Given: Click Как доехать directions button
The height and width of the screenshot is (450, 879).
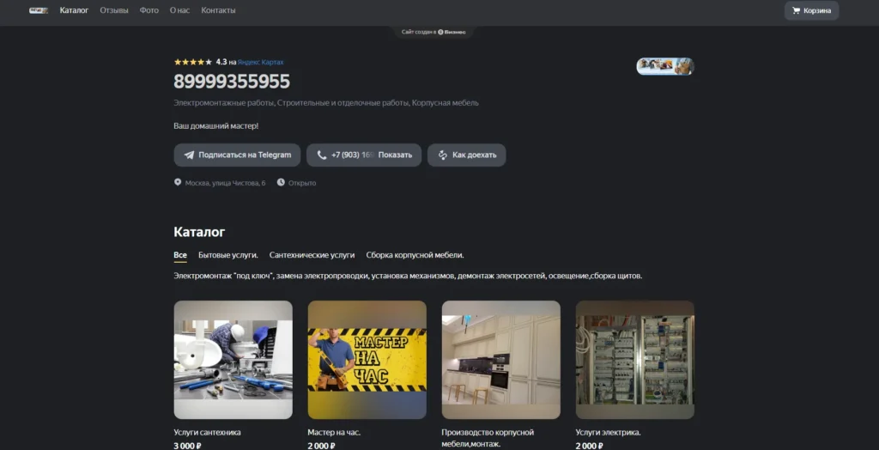Looking at the screenshot, I should pyautogui.click(x=466, y=155).
